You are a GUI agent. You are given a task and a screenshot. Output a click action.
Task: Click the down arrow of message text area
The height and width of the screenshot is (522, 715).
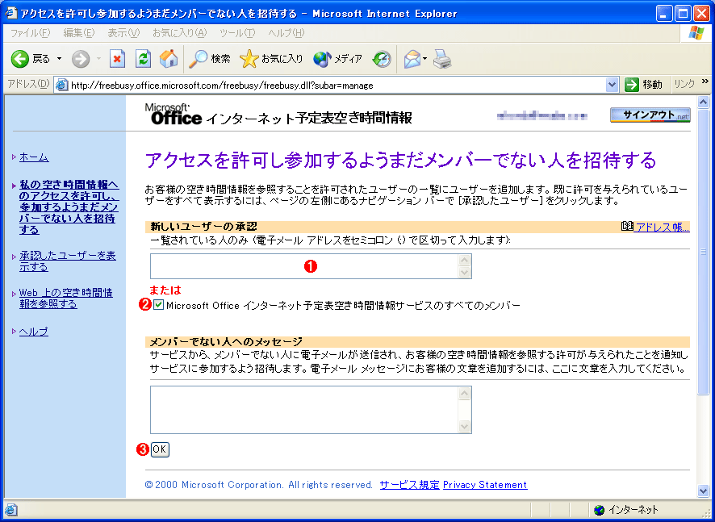click(465, 427)
